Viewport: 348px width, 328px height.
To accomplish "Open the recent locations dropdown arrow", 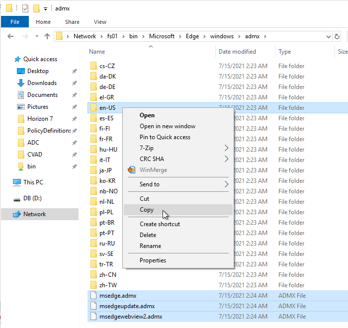I will click(x=37, y=36).
